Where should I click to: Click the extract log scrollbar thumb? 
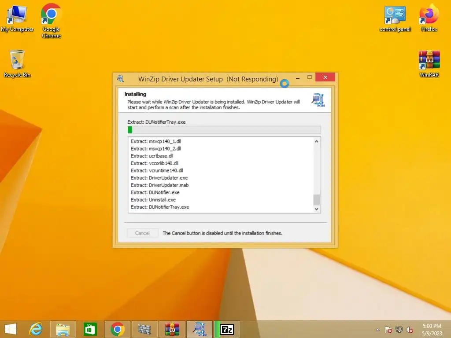tap(316, 199)
